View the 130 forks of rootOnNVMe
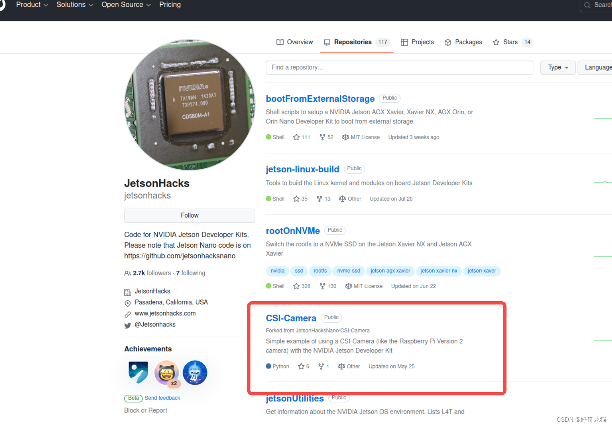Image resolution: width=612 pixels, height=426 pixels. click(x=328, y=286)
